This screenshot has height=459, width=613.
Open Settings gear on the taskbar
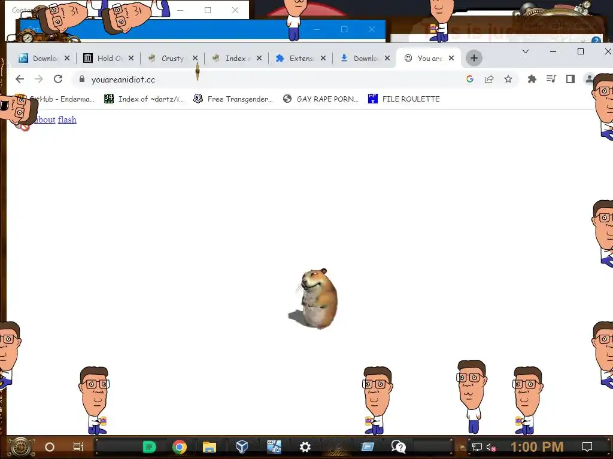coord(305,447)
